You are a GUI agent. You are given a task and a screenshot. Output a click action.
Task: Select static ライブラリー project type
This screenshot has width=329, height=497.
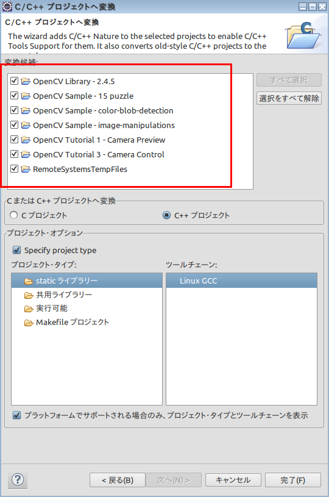click(x=87, y=281)
